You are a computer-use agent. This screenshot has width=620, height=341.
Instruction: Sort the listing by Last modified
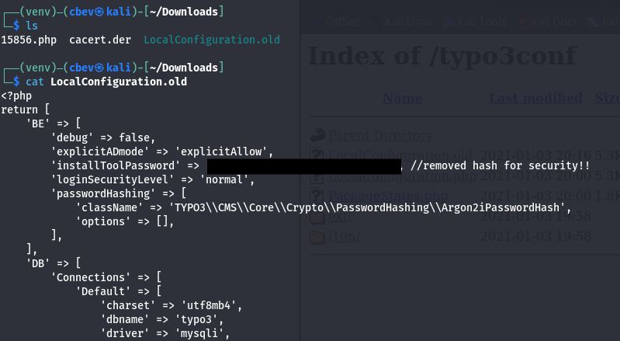click(x=535, y=99)
